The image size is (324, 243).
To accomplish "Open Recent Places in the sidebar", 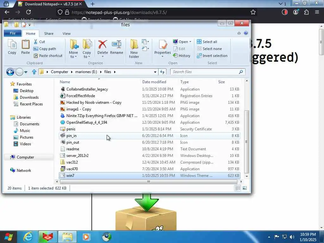I will (28, 104).
